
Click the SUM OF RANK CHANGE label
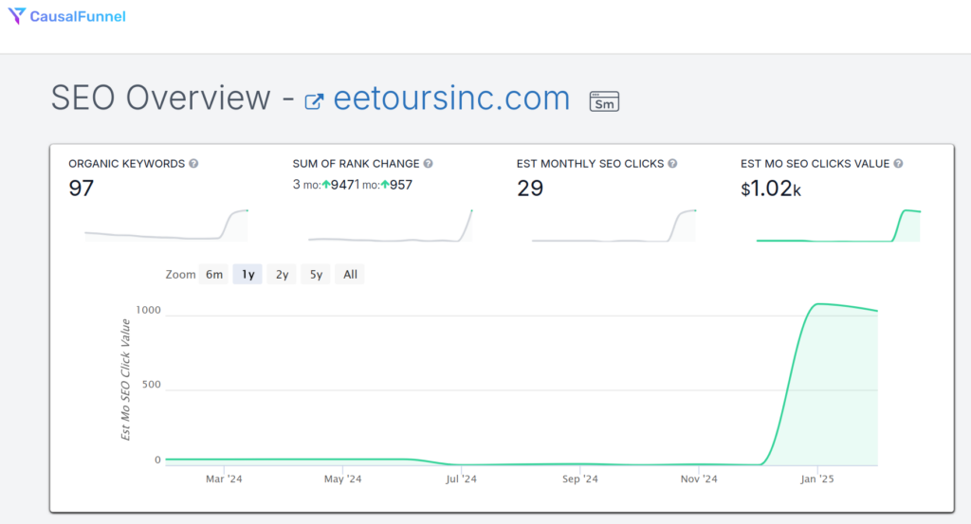[356, 163]
